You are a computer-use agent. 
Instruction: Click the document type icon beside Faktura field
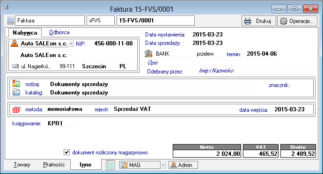[10, 21]
